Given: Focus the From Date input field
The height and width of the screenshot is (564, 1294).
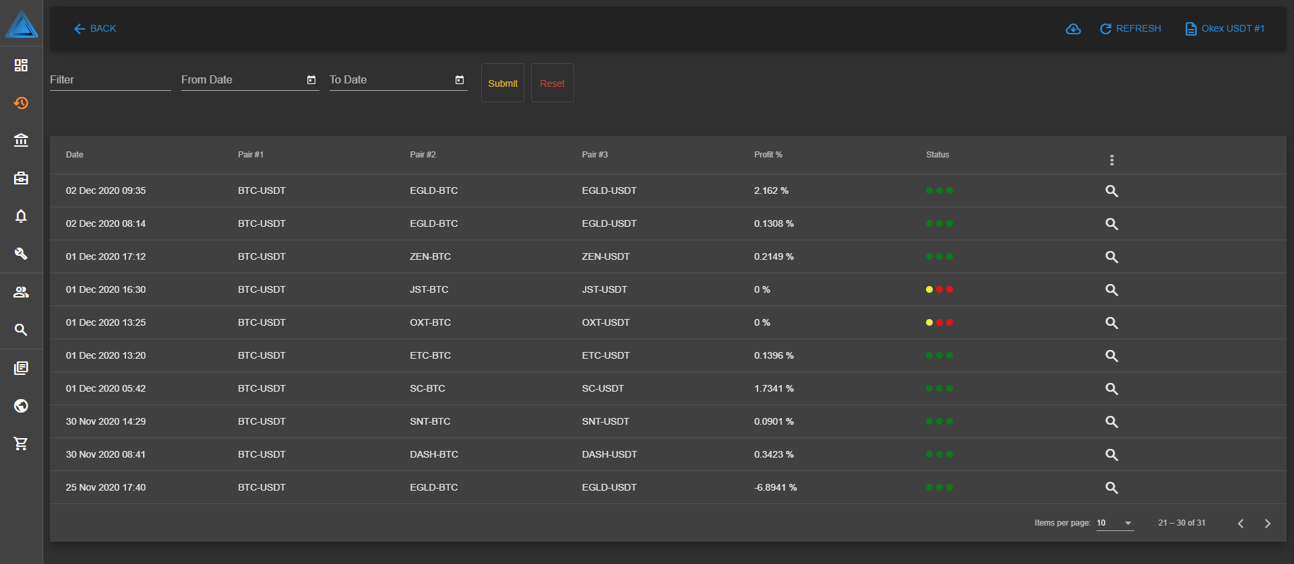Looking at the screenshot, I should coord(243,79).
